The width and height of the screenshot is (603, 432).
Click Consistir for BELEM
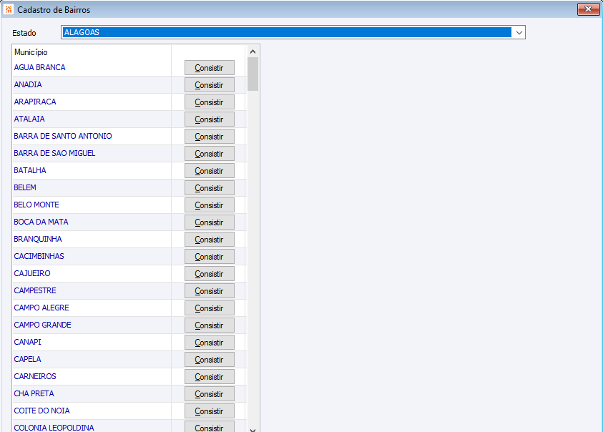tap(209, 188)
